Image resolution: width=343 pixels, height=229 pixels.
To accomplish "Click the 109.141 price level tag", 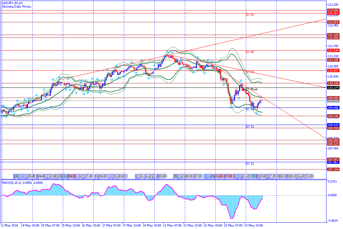I will point(333,116).
